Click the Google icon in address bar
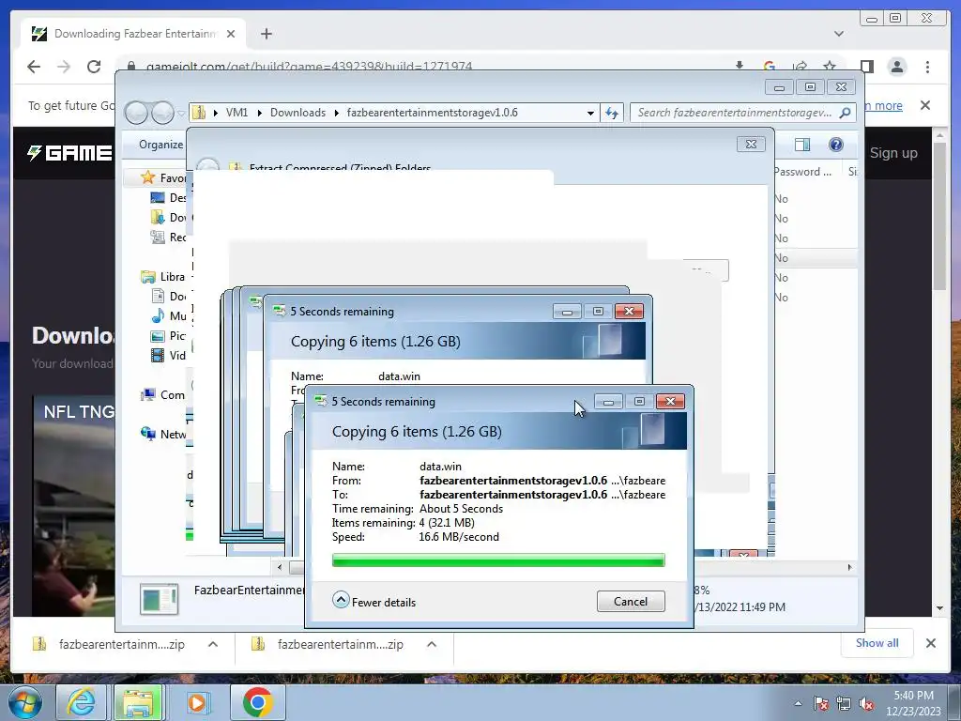The width and height of the screenshot is (961, 721). point(770,67)
